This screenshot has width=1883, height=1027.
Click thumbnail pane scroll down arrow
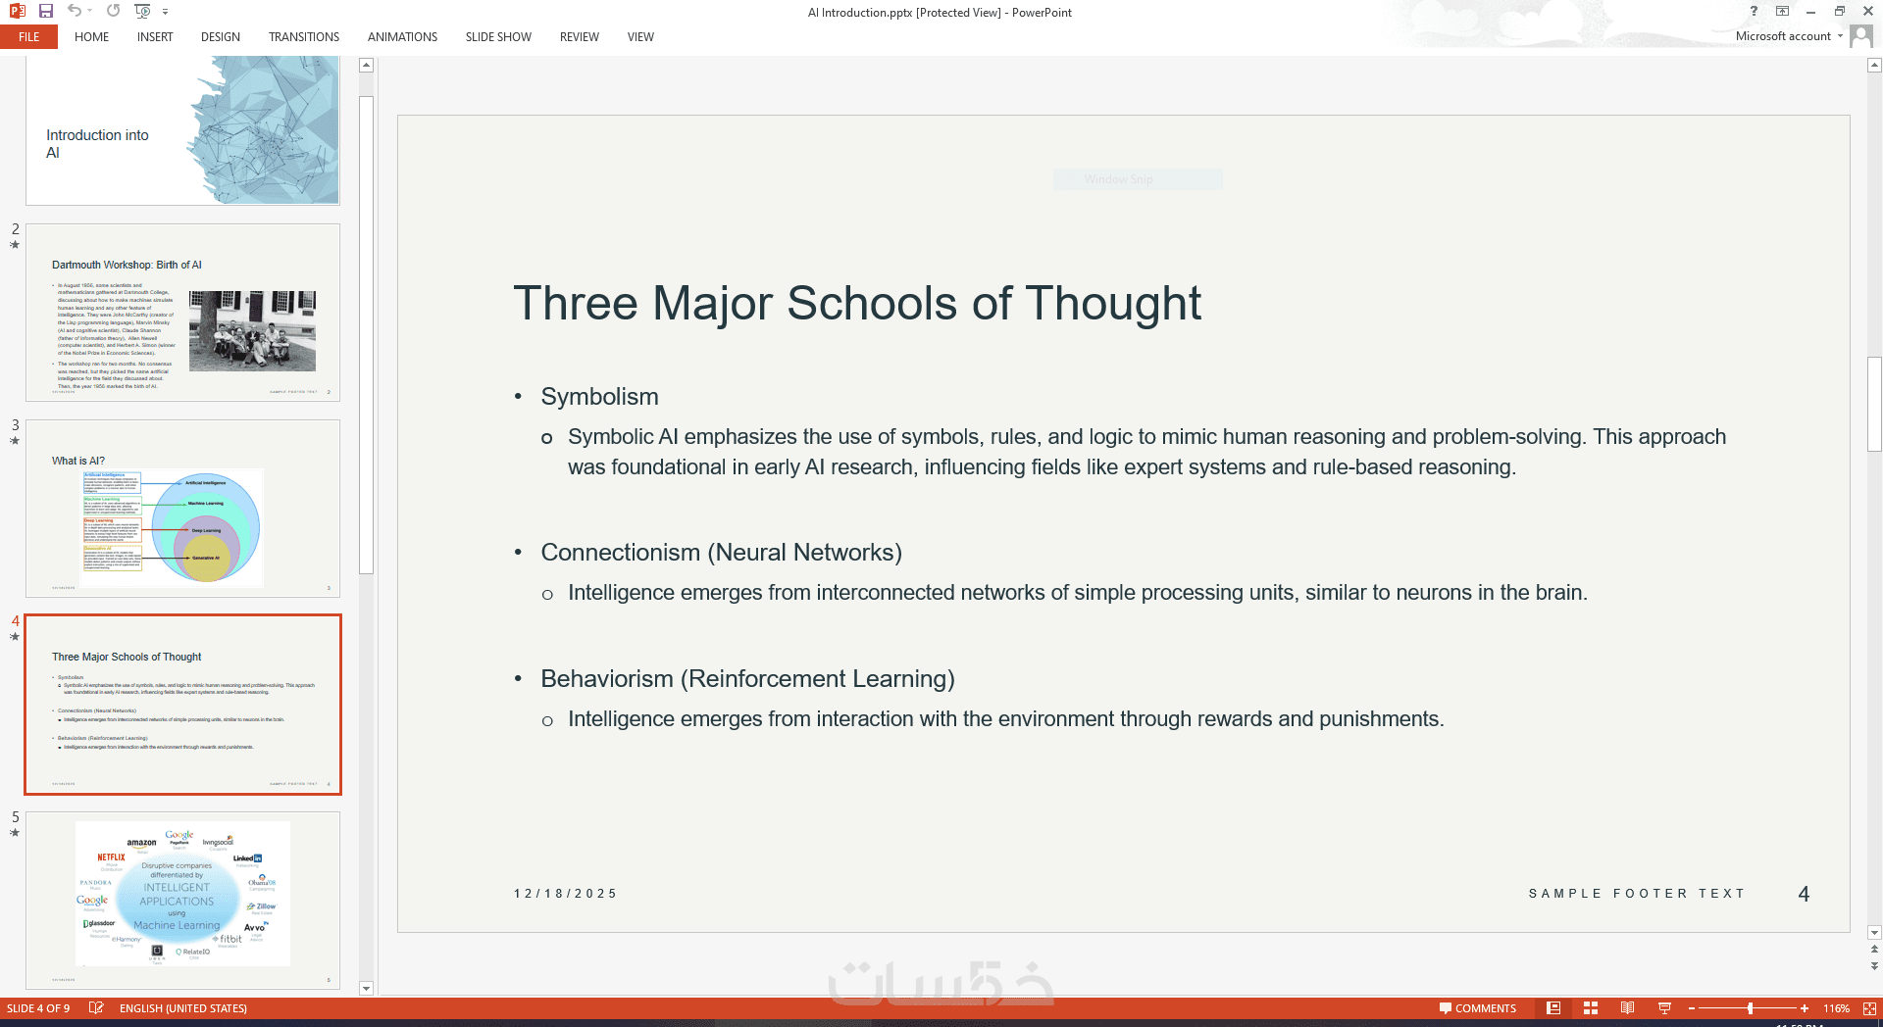coord(367,989)
